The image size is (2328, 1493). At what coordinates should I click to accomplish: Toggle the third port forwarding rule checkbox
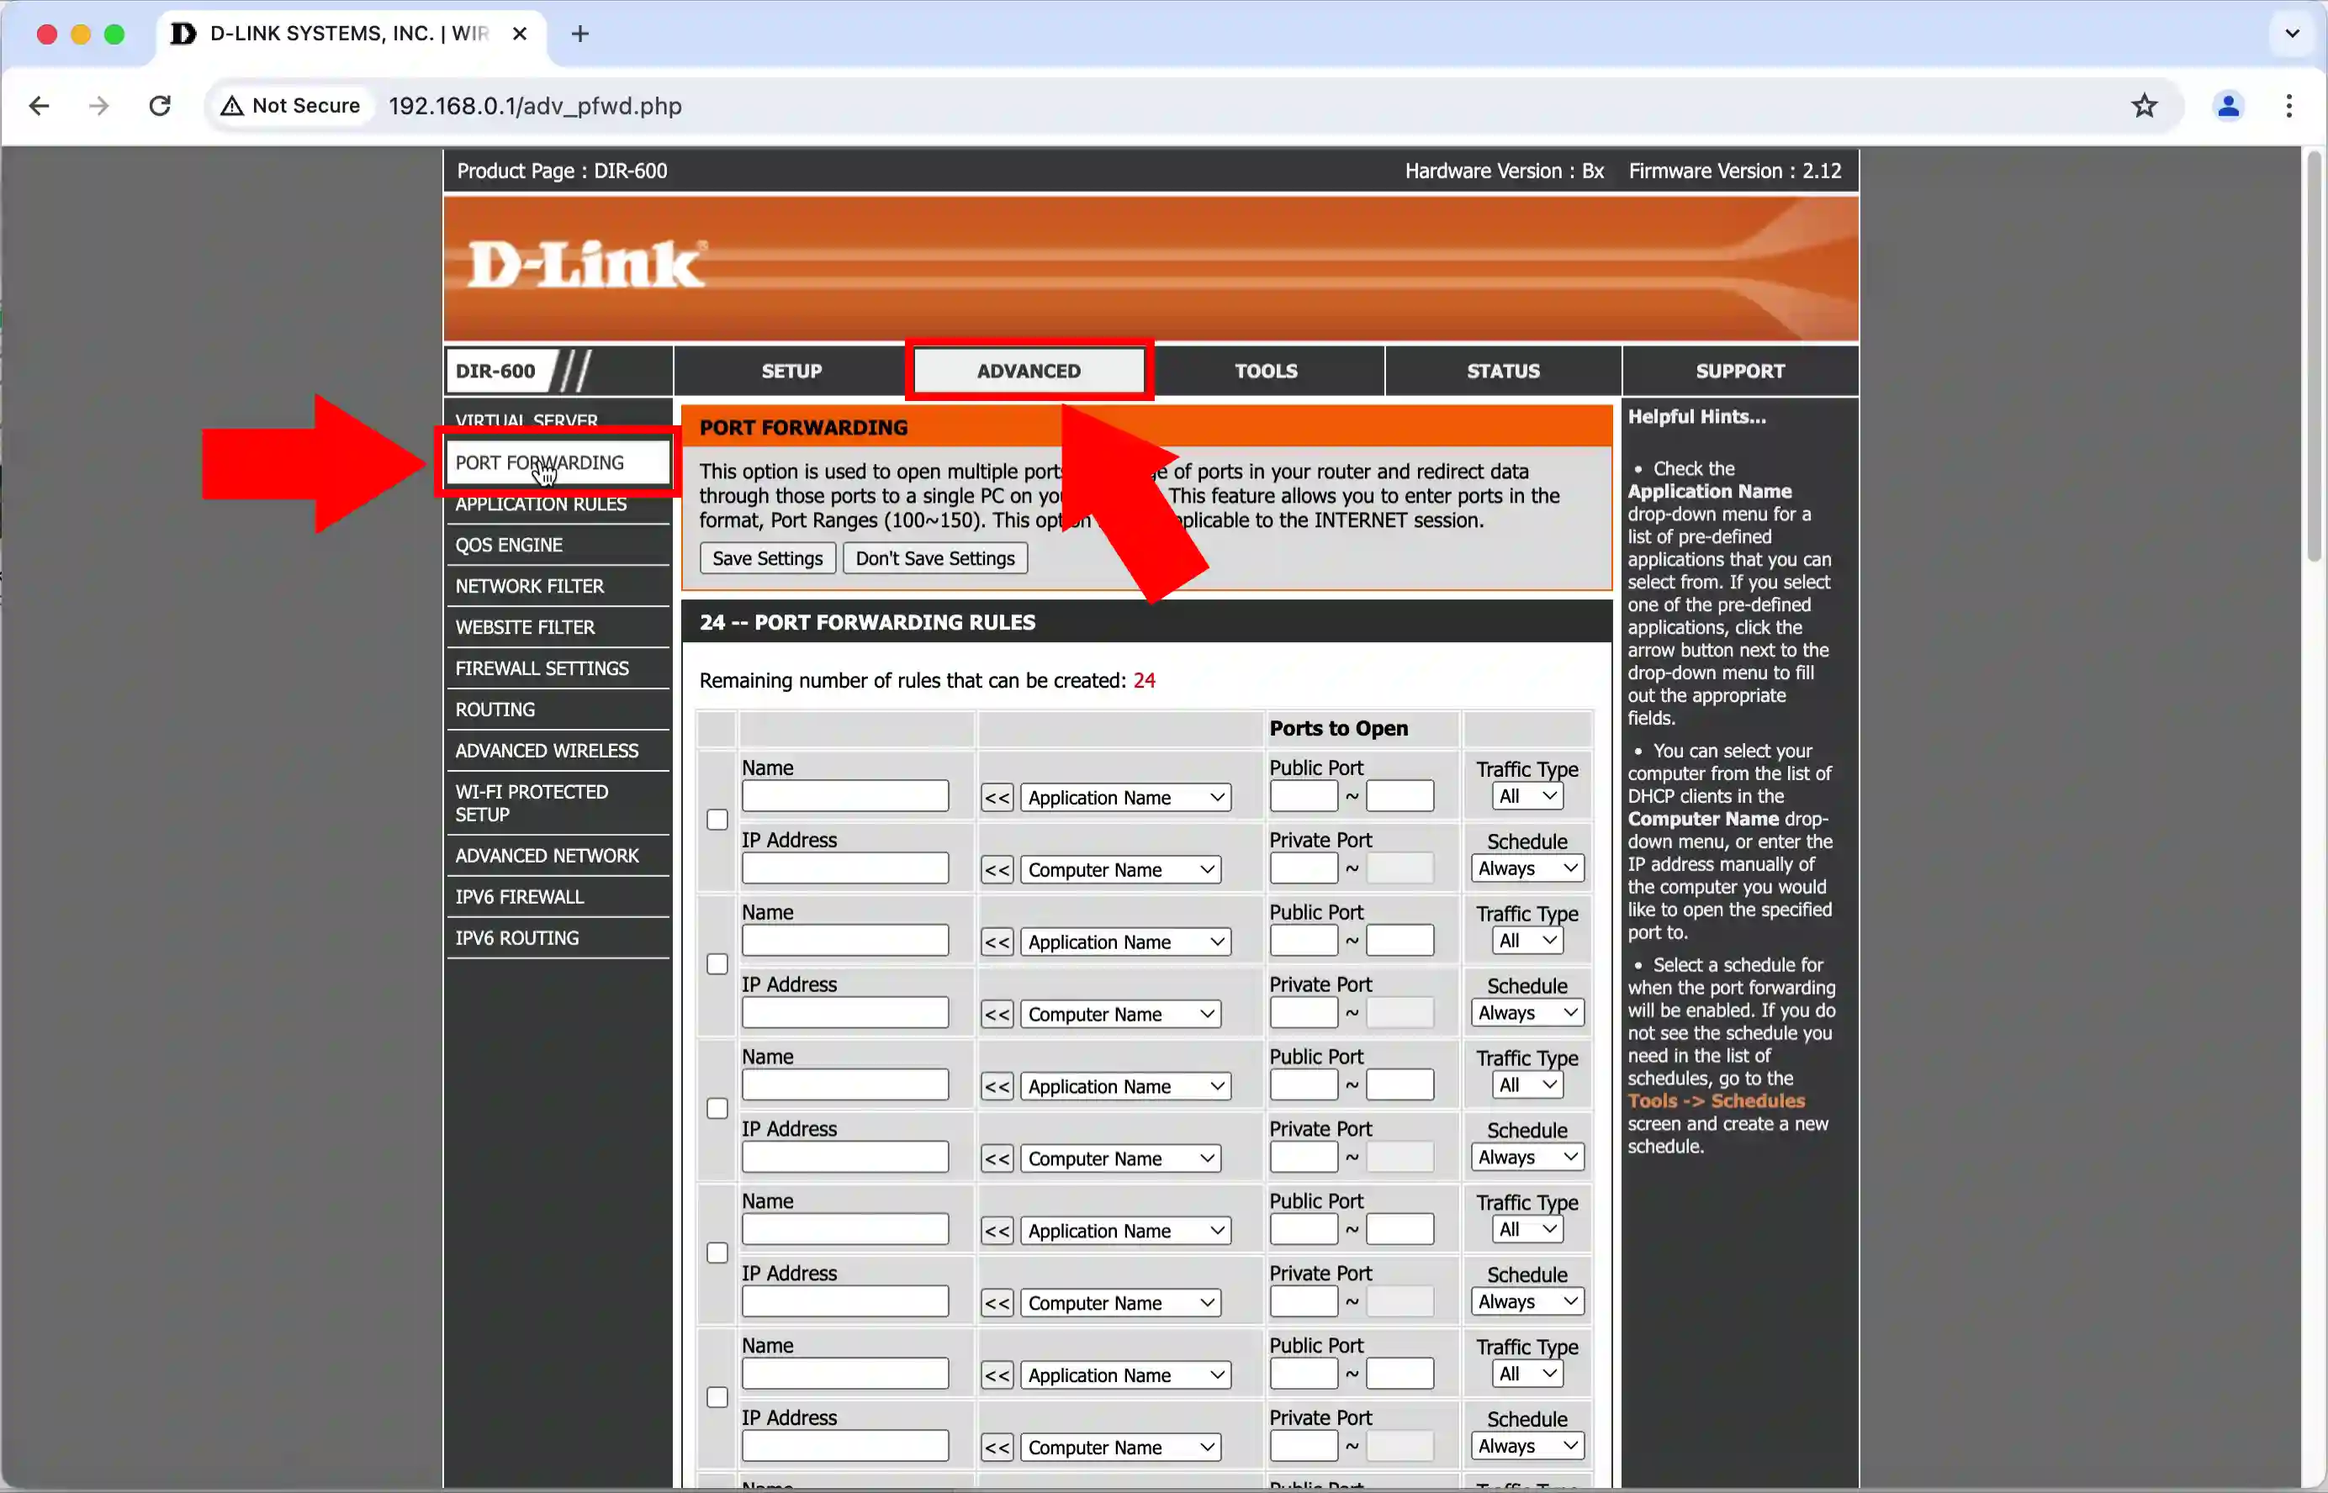[716, 1108]
